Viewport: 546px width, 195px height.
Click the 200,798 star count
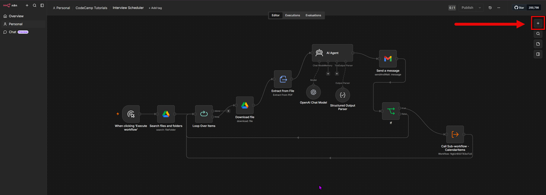coord(534,8)
